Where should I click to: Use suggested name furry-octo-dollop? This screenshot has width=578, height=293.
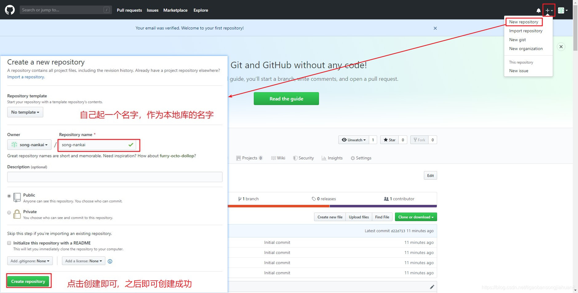[x=177, y=156]
